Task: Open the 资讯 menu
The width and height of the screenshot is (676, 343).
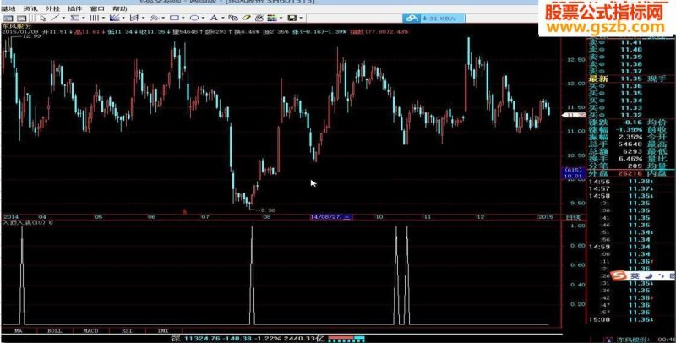Action: (30, 8)
